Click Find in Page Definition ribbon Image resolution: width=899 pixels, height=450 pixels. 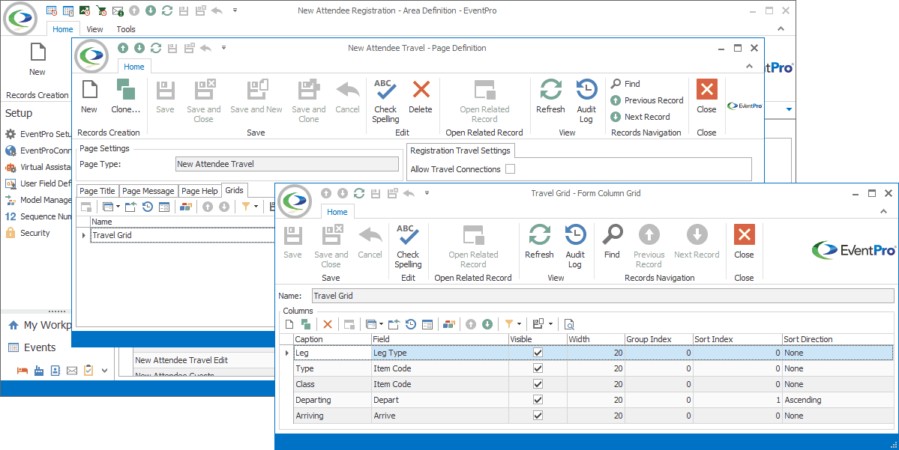coord(625,84)
